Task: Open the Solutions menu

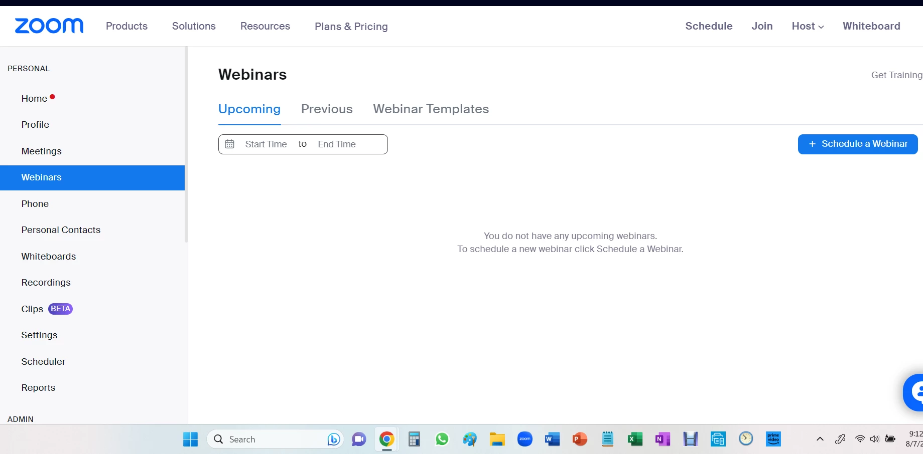Action: 194,26
